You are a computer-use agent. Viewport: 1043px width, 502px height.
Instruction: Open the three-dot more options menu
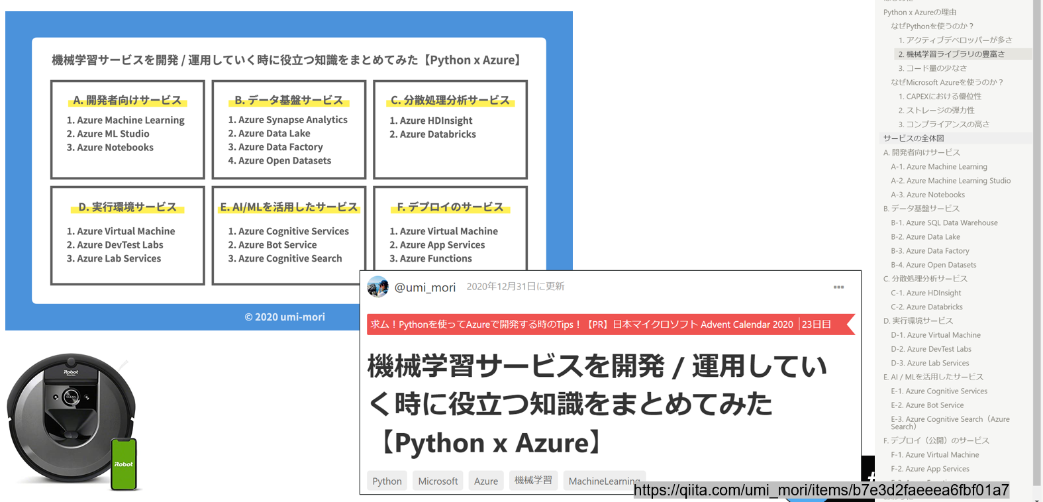pos(838,287)
